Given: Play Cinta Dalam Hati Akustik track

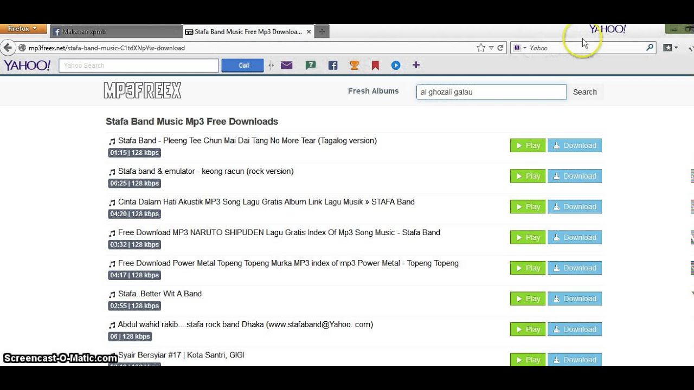Looking at the screenshot, I should click(x=528, y=206).
